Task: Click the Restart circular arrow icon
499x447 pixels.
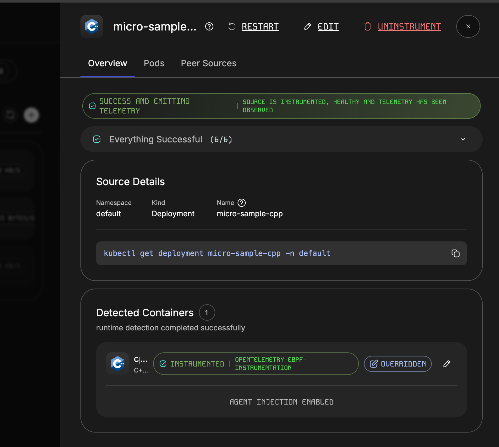Action: pos(232,26)
